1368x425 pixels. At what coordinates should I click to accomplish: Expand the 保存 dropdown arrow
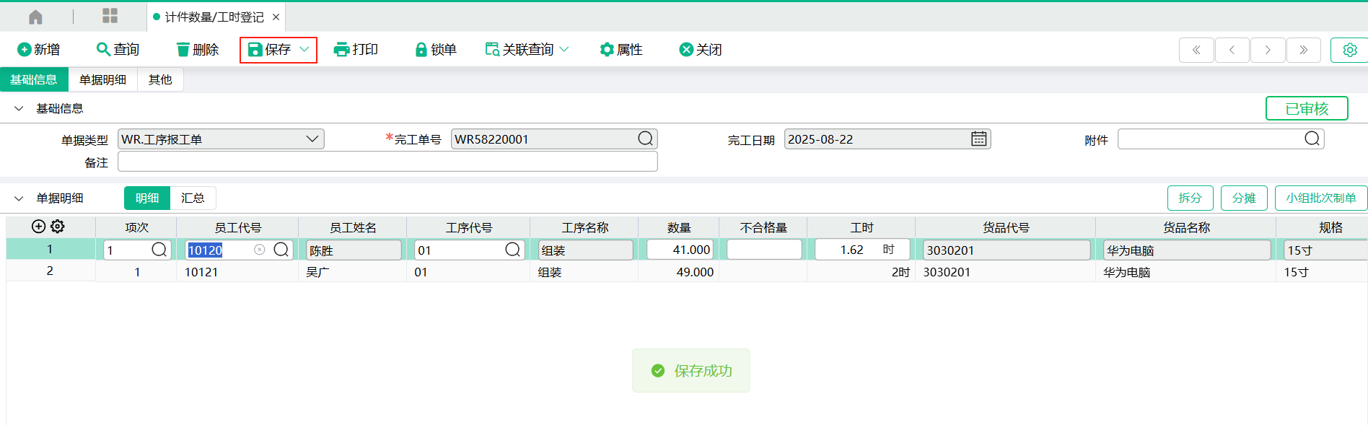[x=304, y=49]
